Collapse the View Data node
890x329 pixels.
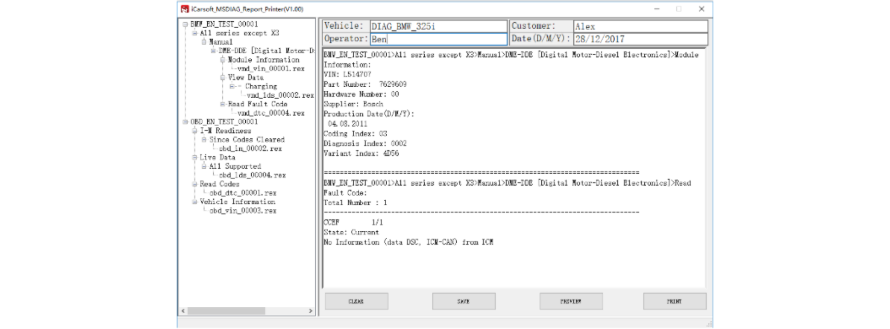click(x=222, y=77)
